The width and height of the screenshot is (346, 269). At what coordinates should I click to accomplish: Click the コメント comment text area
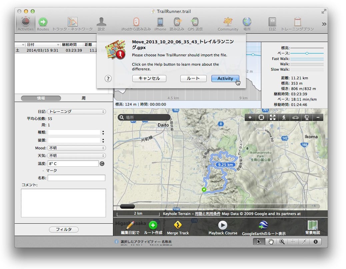click(x=64, y=203)
